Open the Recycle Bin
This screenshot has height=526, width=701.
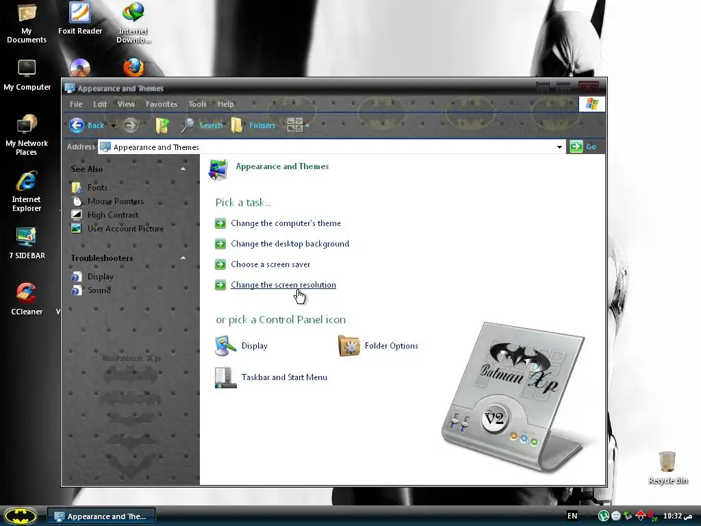click(x=667, y=468)
